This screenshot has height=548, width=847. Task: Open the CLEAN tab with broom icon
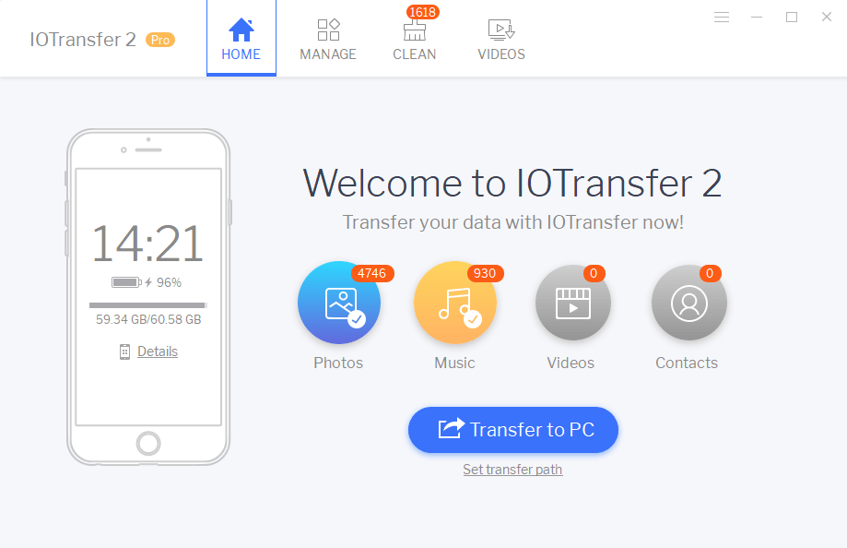pos(415,39)
